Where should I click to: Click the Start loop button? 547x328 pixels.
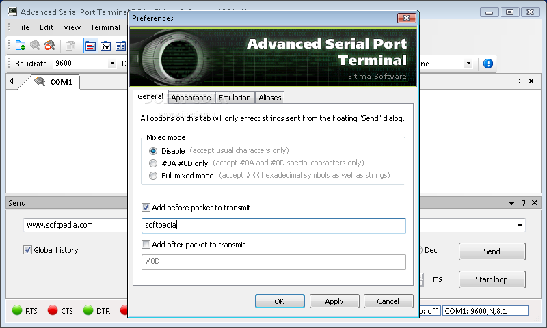coord(492,279)
